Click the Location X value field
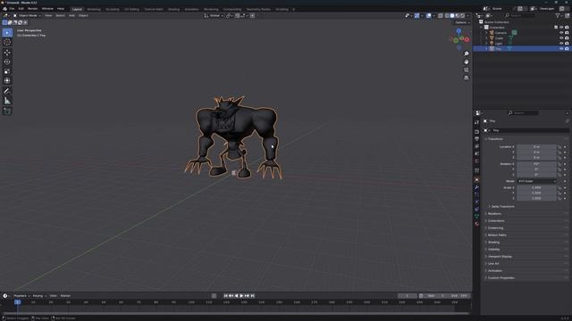Image resolution: width=572 pixels, height=321 pixels. [536, 146]
